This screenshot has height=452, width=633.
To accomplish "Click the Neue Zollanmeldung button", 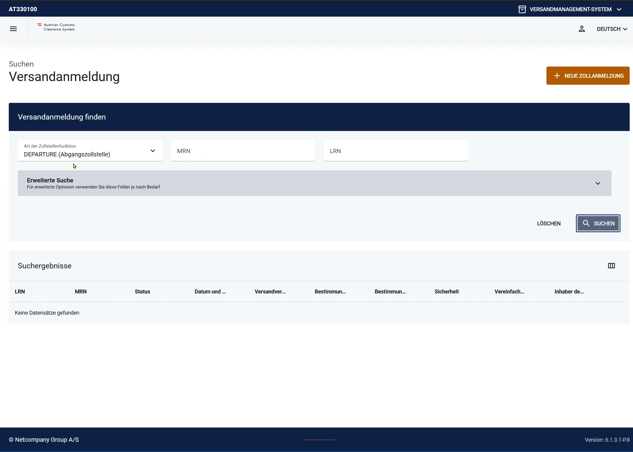I will point(588,76).
